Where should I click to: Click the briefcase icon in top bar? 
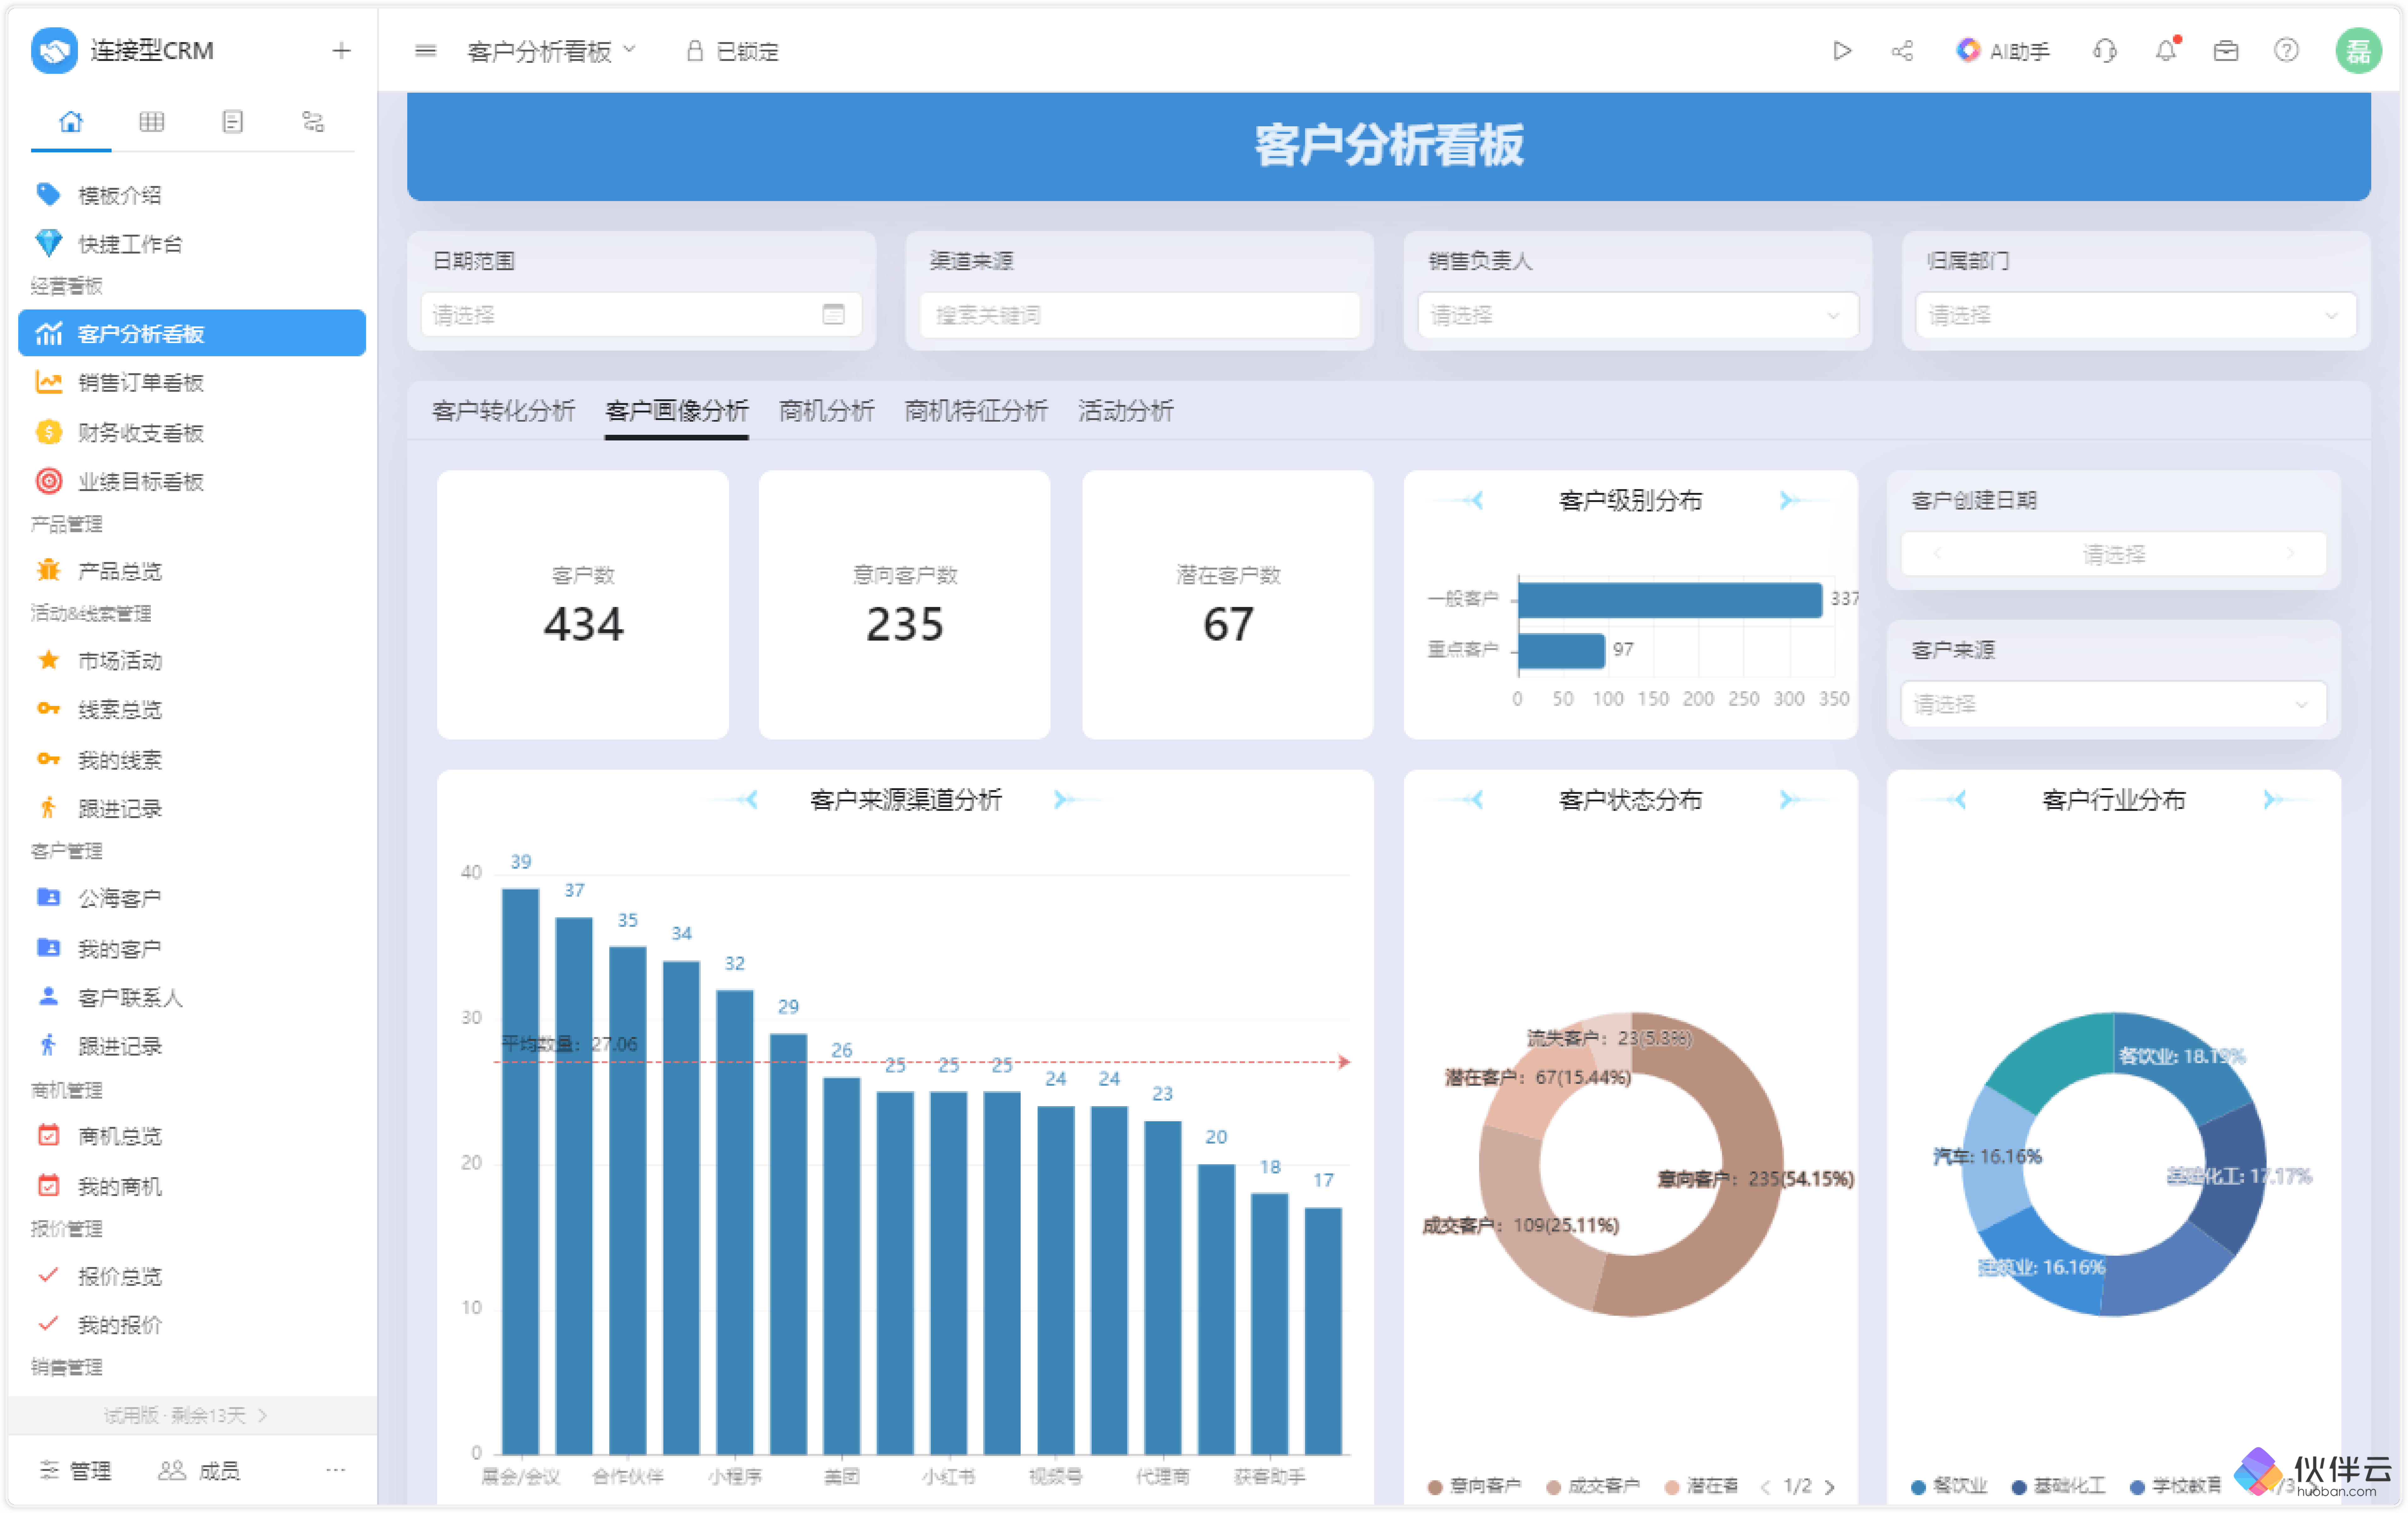2226,51
